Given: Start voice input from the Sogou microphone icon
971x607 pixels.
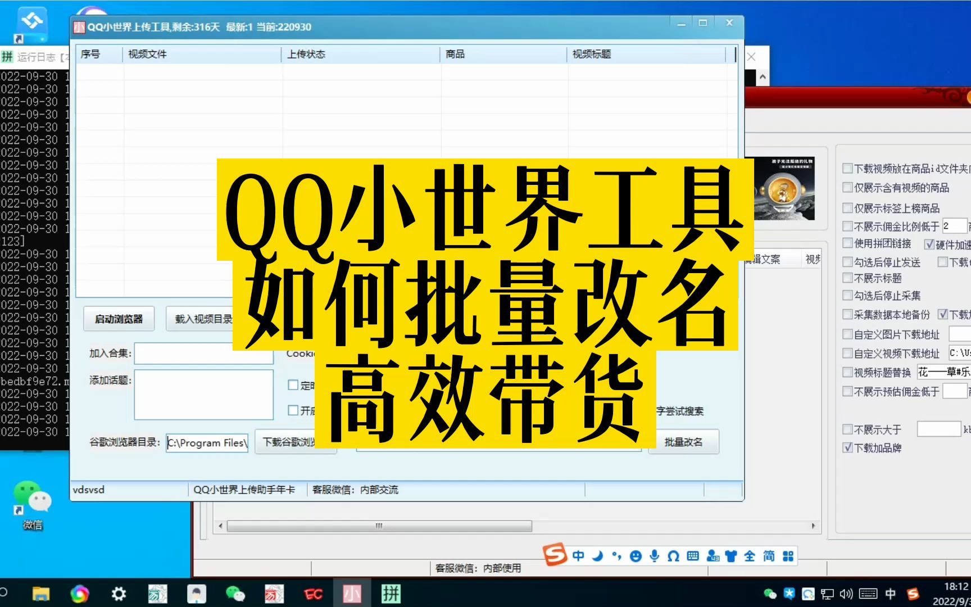Looking at the screenshot, I should (654, 556).
